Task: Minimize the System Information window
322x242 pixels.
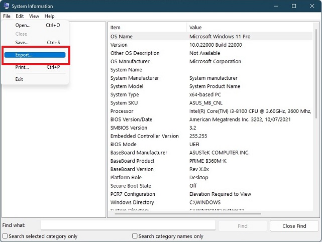Action: (x=276, y=6)
